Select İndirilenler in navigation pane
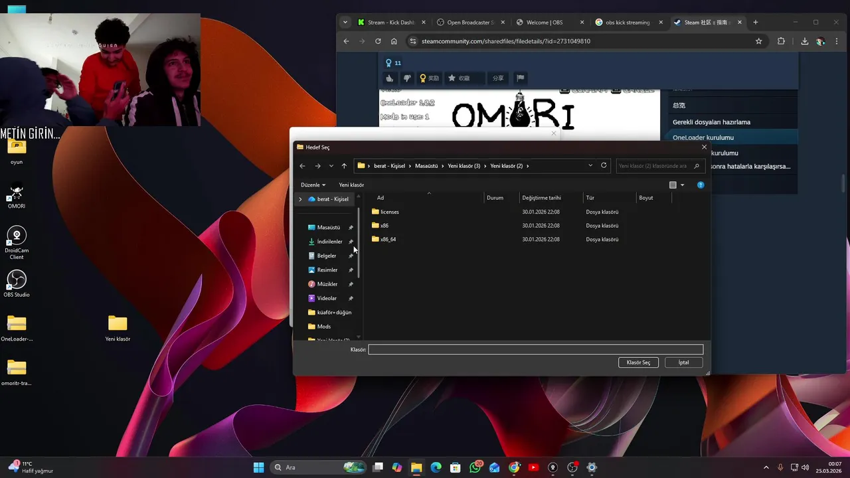 pos(329,242)
